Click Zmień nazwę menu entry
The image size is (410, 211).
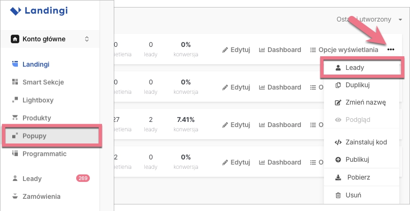point(365,102)
